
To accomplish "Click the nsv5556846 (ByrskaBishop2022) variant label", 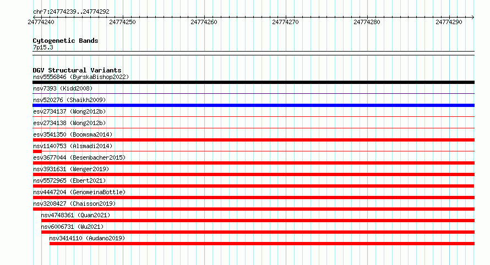I will pos(81,77).
